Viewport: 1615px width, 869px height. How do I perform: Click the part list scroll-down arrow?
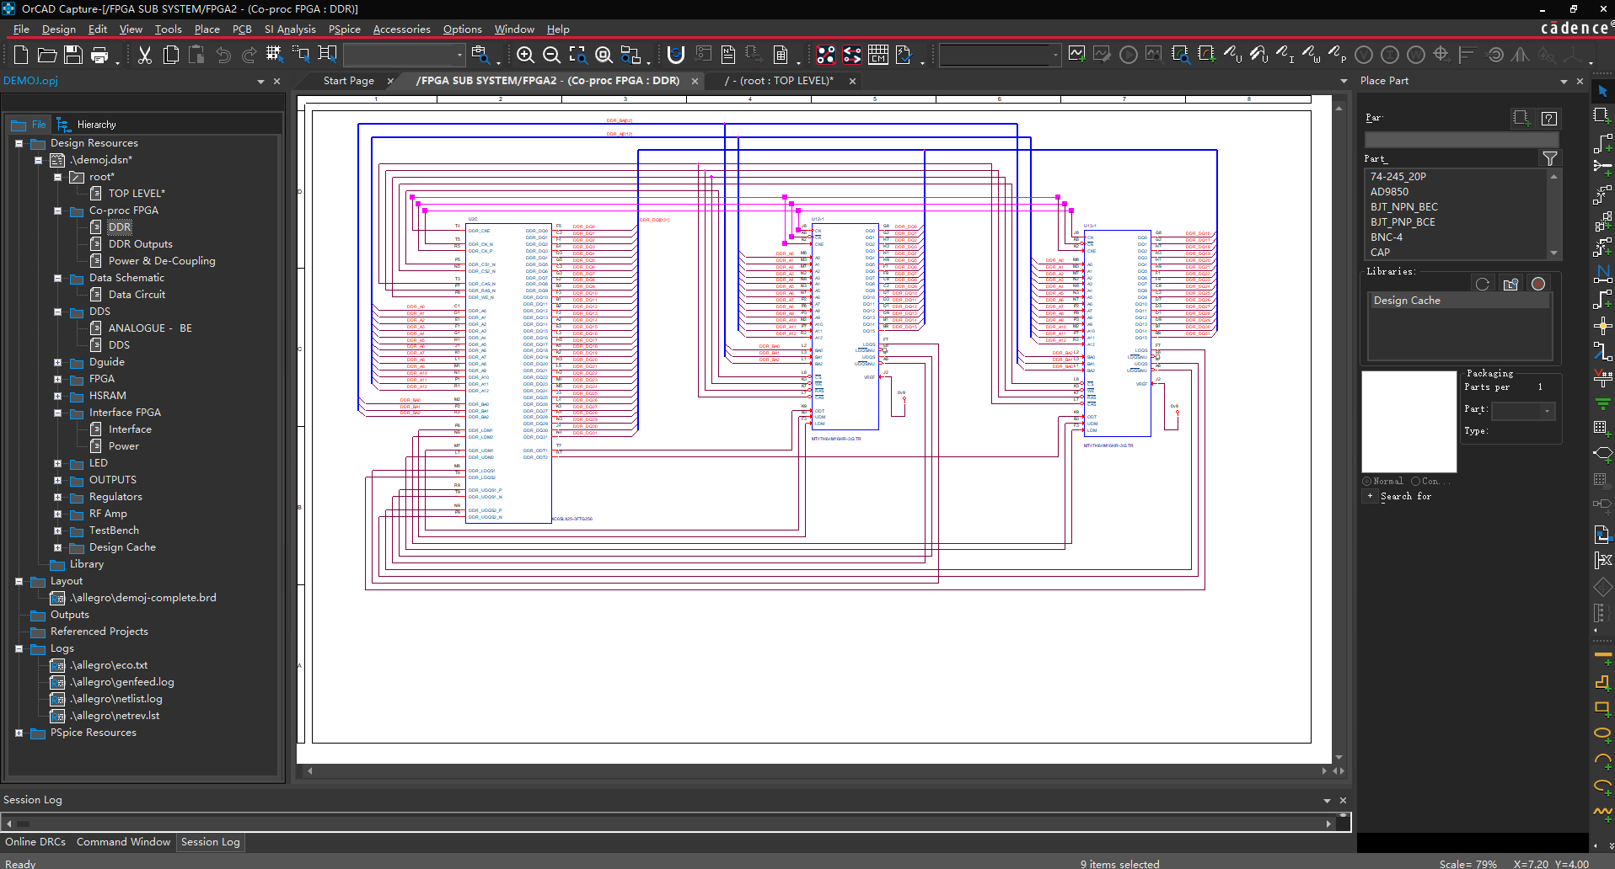pos(1553,253)
